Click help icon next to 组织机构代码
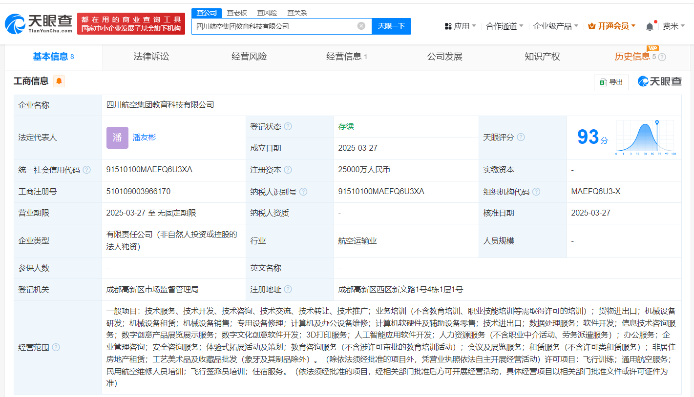This screenshot has height=397, width=694. tap(536, 192)
